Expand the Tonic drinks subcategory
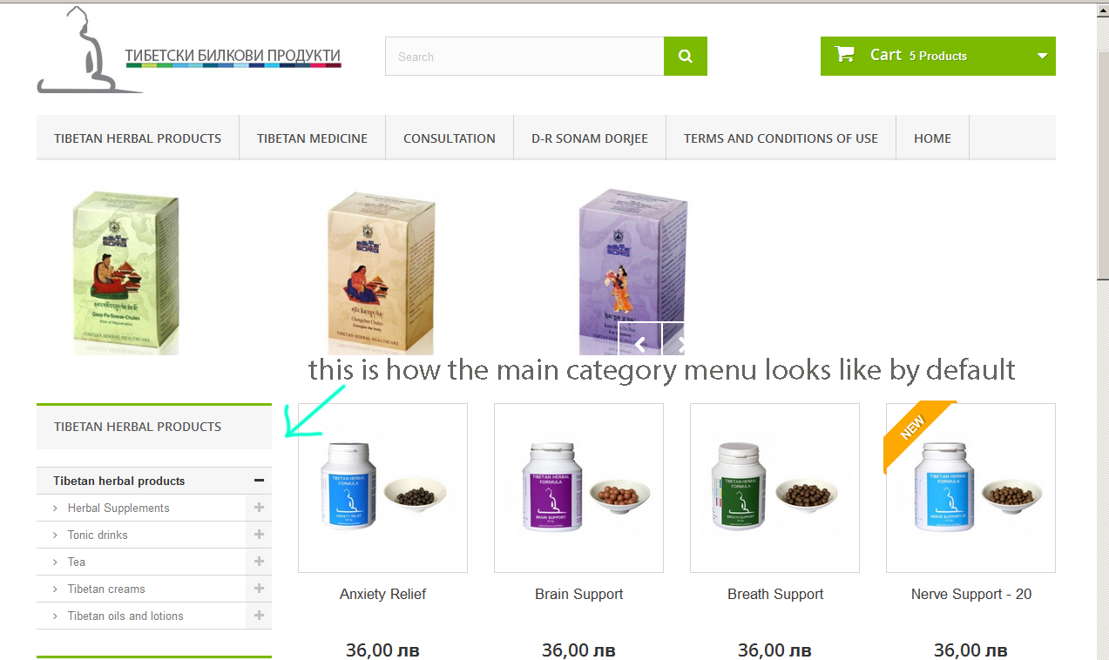1109x660 pixels. coord(259,535)
